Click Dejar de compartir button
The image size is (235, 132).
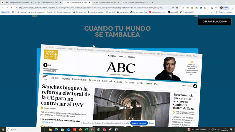click(139, 123)
